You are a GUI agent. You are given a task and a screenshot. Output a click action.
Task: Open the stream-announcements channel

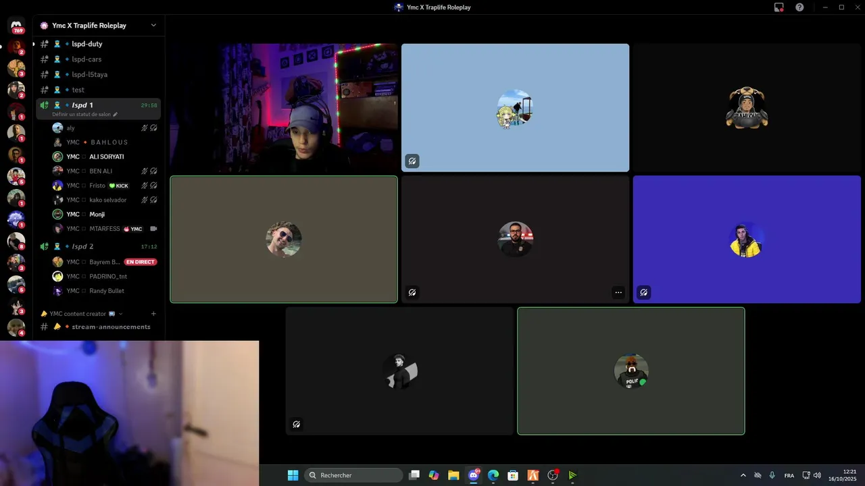(99, 327)
